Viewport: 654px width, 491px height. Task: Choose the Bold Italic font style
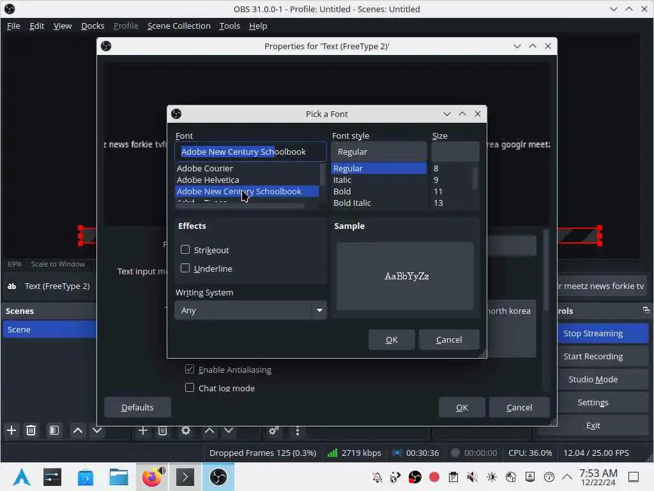pyautogui.click(x=379, y=203)
